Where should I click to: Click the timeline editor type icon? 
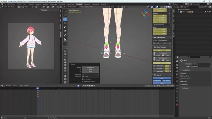pos(2,86)
